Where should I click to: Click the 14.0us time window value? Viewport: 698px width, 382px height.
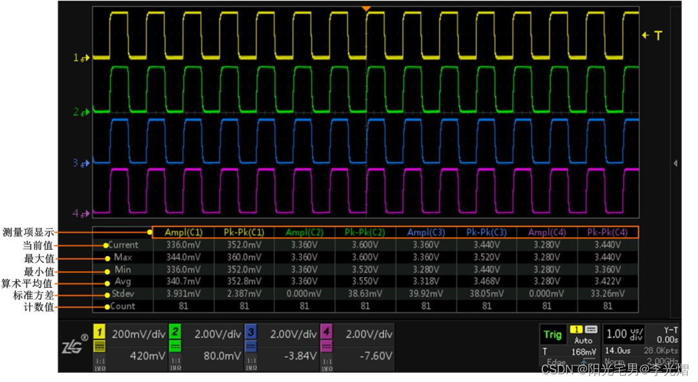point(617,350)
